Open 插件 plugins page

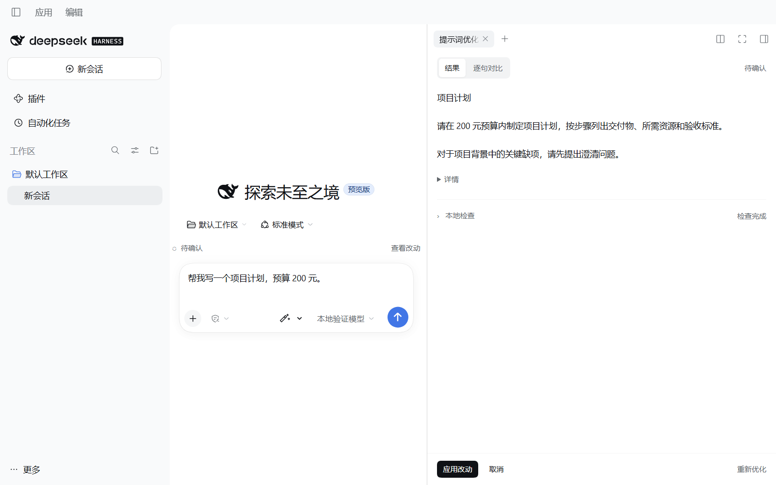coord(36,98)
